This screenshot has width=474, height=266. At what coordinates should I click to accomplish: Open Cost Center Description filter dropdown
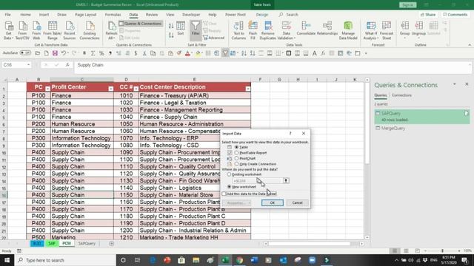248,89
